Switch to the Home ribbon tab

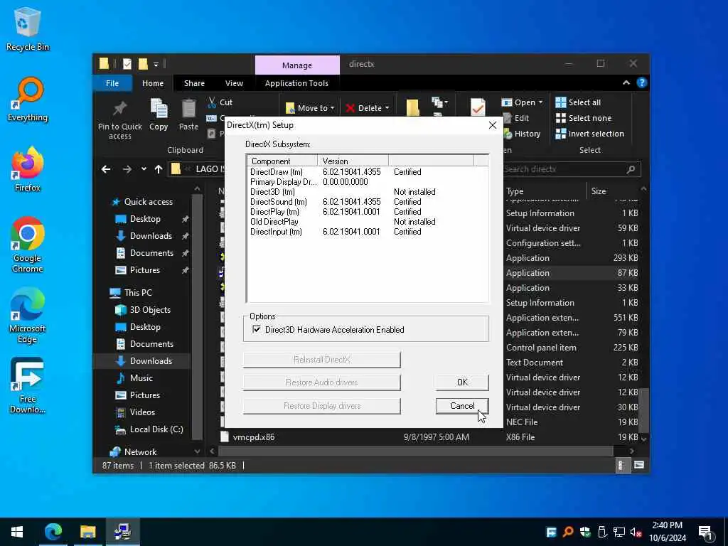153,83
